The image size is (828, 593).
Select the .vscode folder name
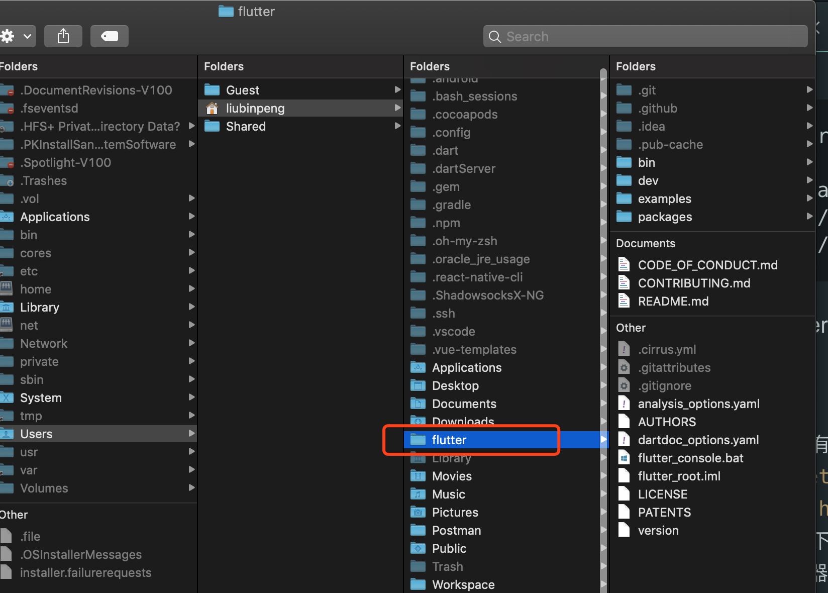coord(454,332)
